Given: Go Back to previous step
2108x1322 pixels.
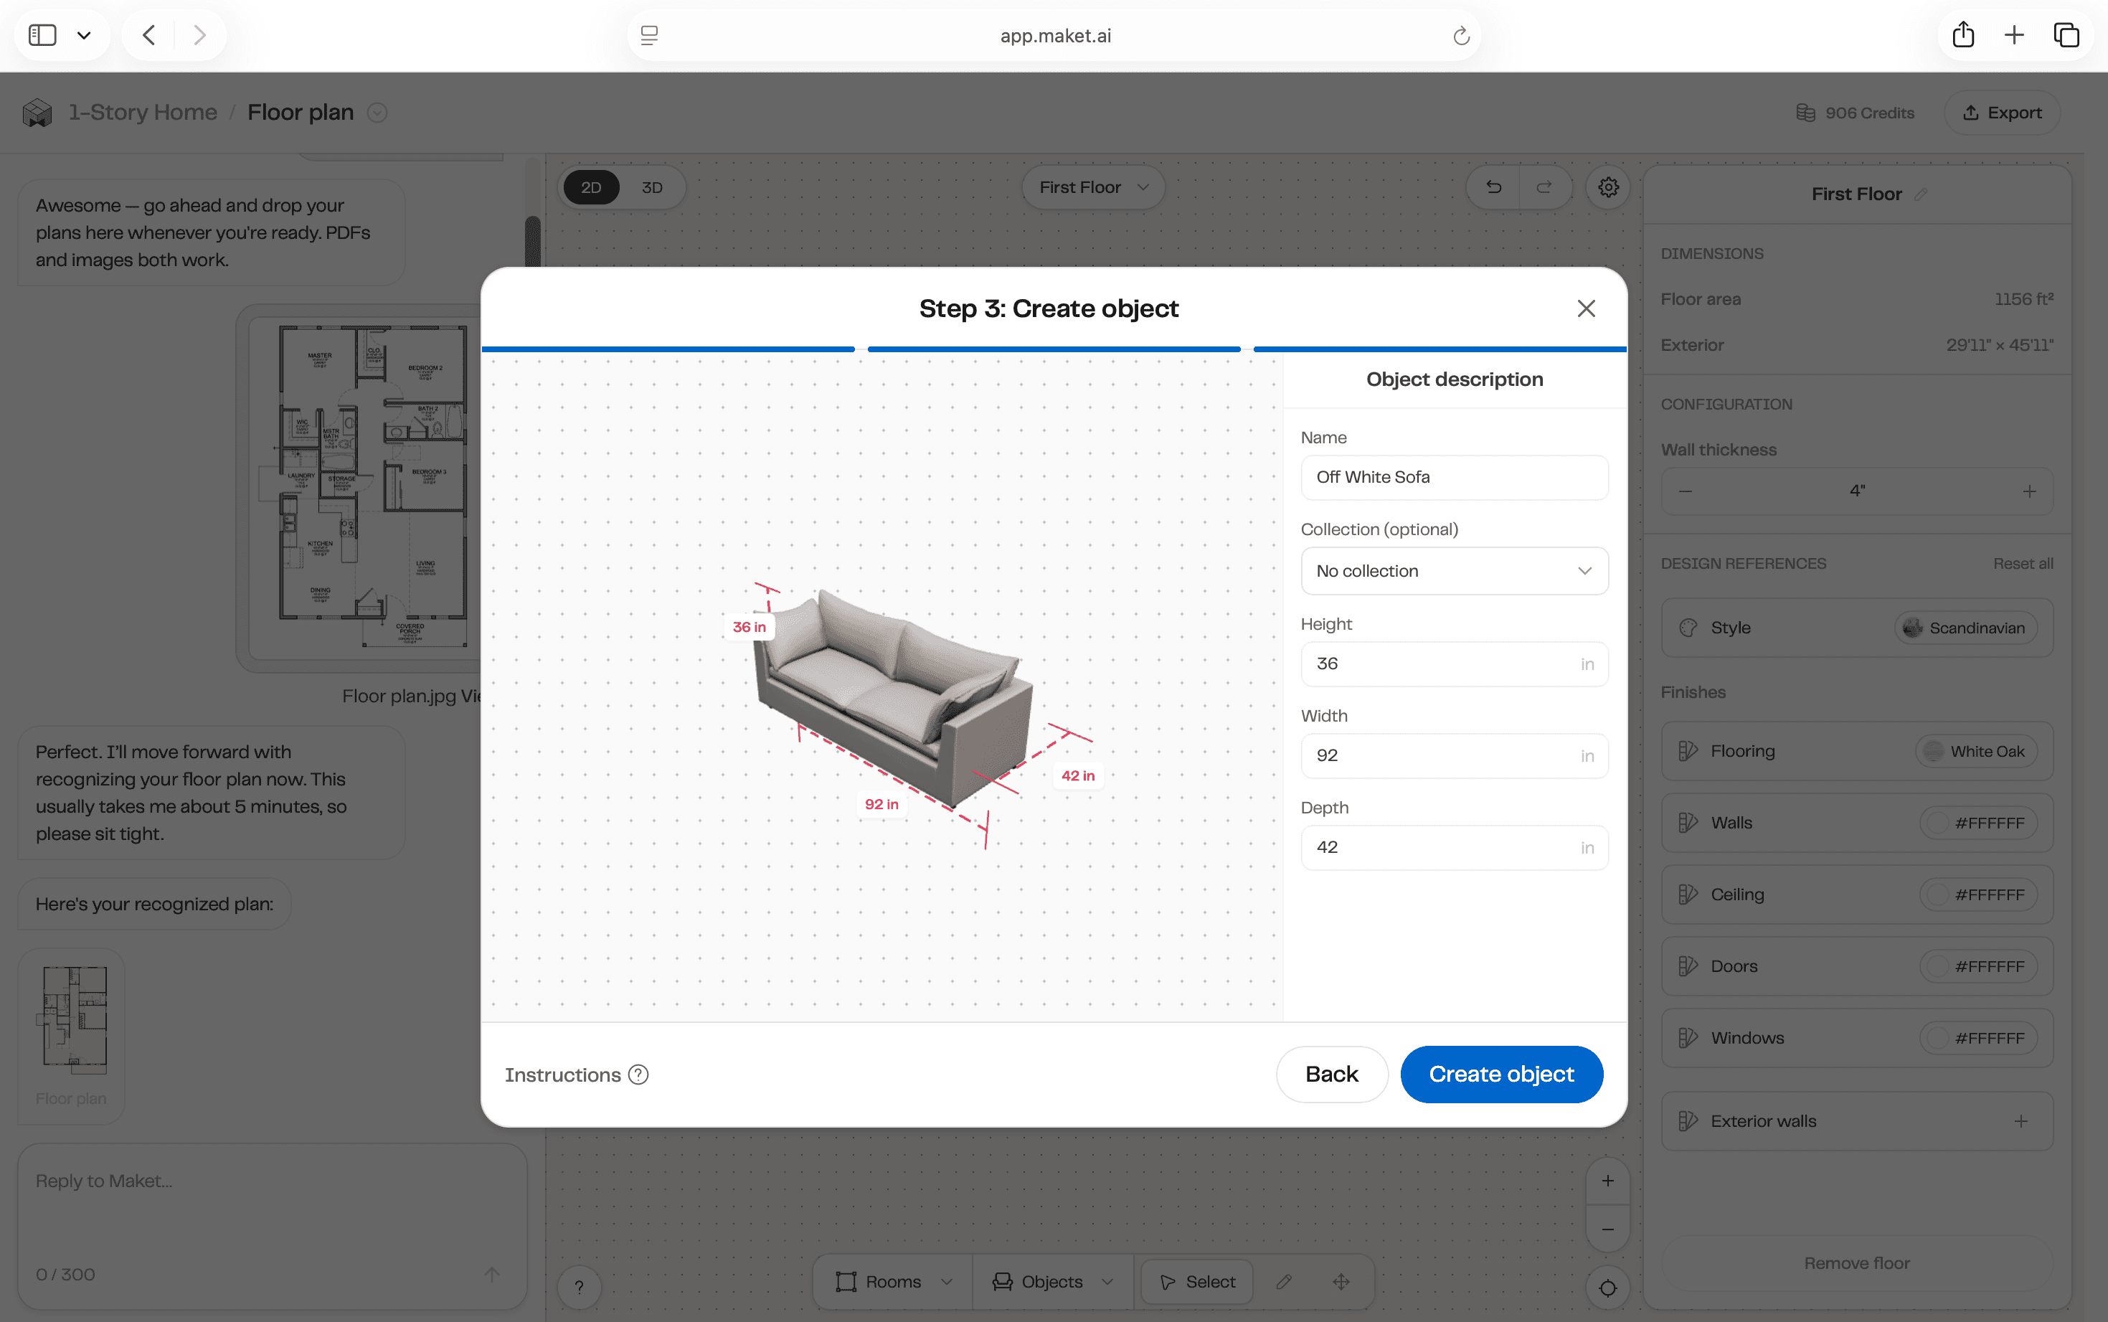Looking at the screenshot, I should tap(1332, 1074).
